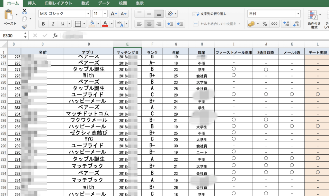Align text right
This screenshot has height=196, width=329.
159,24
